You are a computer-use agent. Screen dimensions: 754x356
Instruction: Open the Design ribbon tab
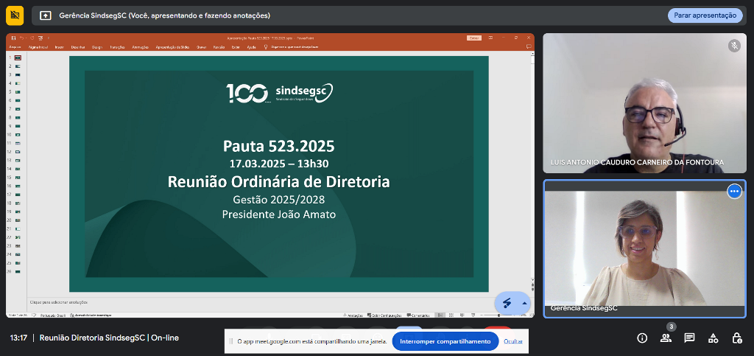tap(97, 47)
